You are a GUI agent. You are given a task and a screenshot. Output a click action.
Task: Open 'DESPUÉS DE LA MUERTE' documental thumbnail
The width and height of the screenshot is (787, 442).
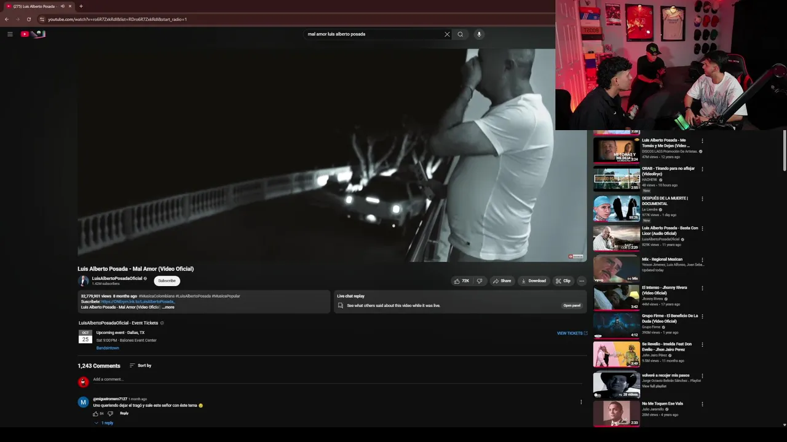click(x=616, y=209)
